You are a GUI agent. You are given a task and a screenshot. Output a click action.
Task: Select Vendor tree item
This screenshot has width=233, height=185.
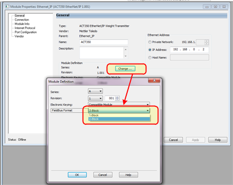(x=19, y=36)
